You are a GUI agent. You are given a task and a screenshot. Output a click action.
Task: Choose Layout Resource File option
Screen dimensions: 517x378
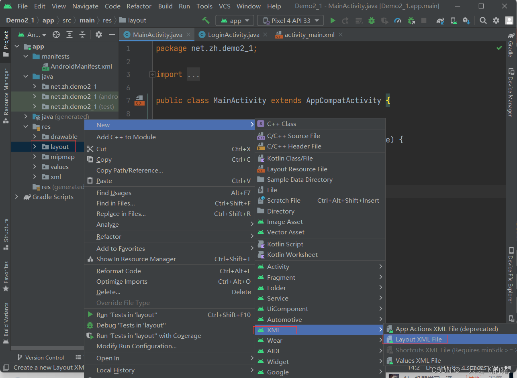point(320,169)
